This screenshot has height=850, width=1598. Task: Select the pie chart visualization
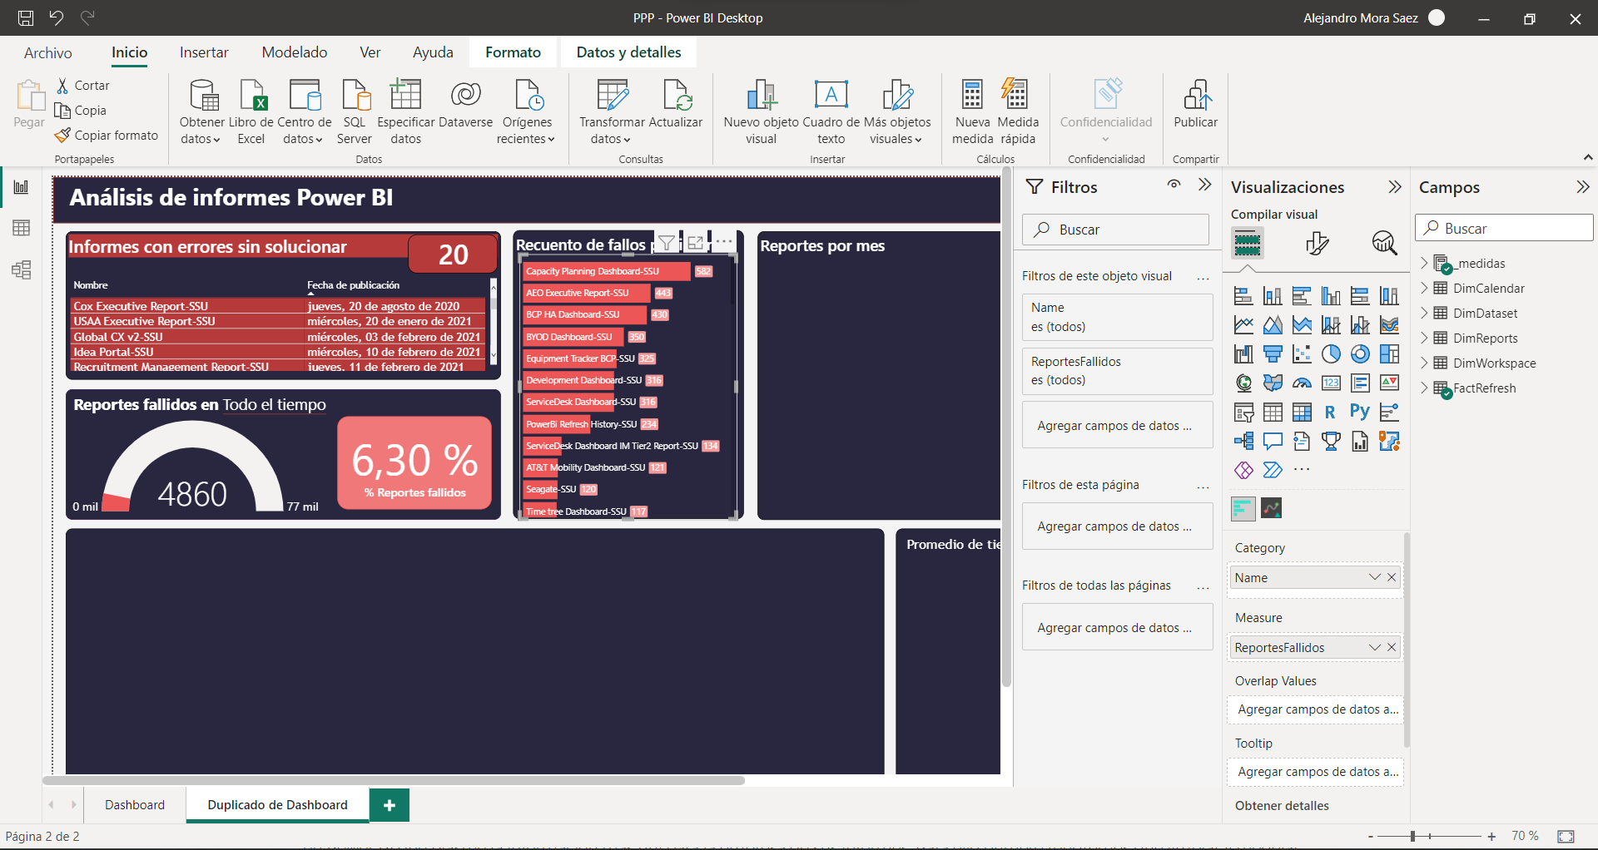1331,354
